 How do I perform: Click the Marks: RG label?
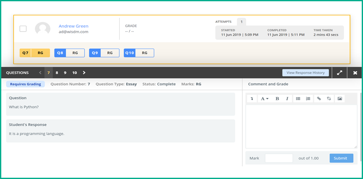point(191,84)
